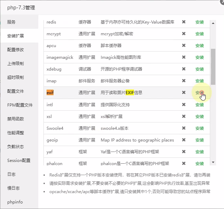Click the scrollbar up arrow
224x209 pixels.
pos(213,23)
